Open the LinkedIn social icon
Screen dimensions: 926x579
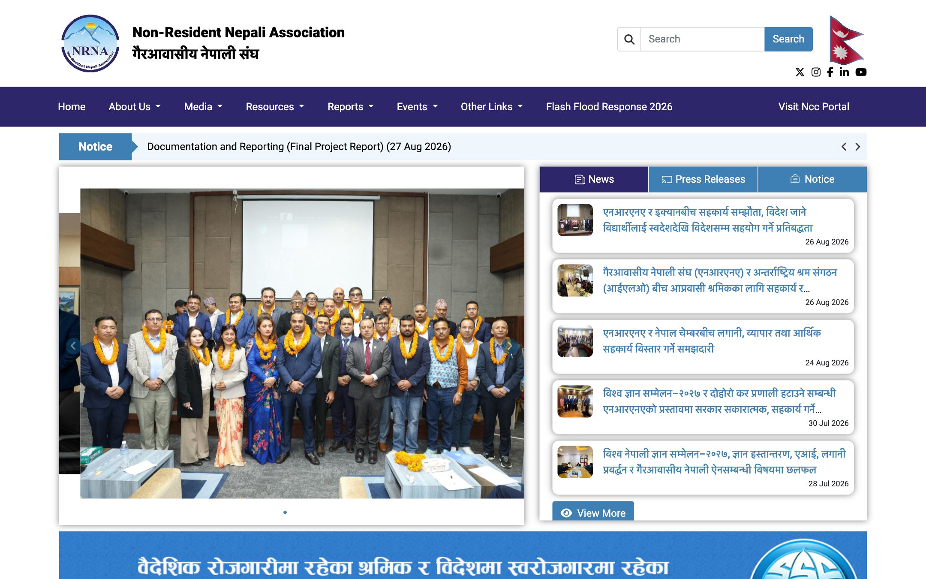coord(844,72)
